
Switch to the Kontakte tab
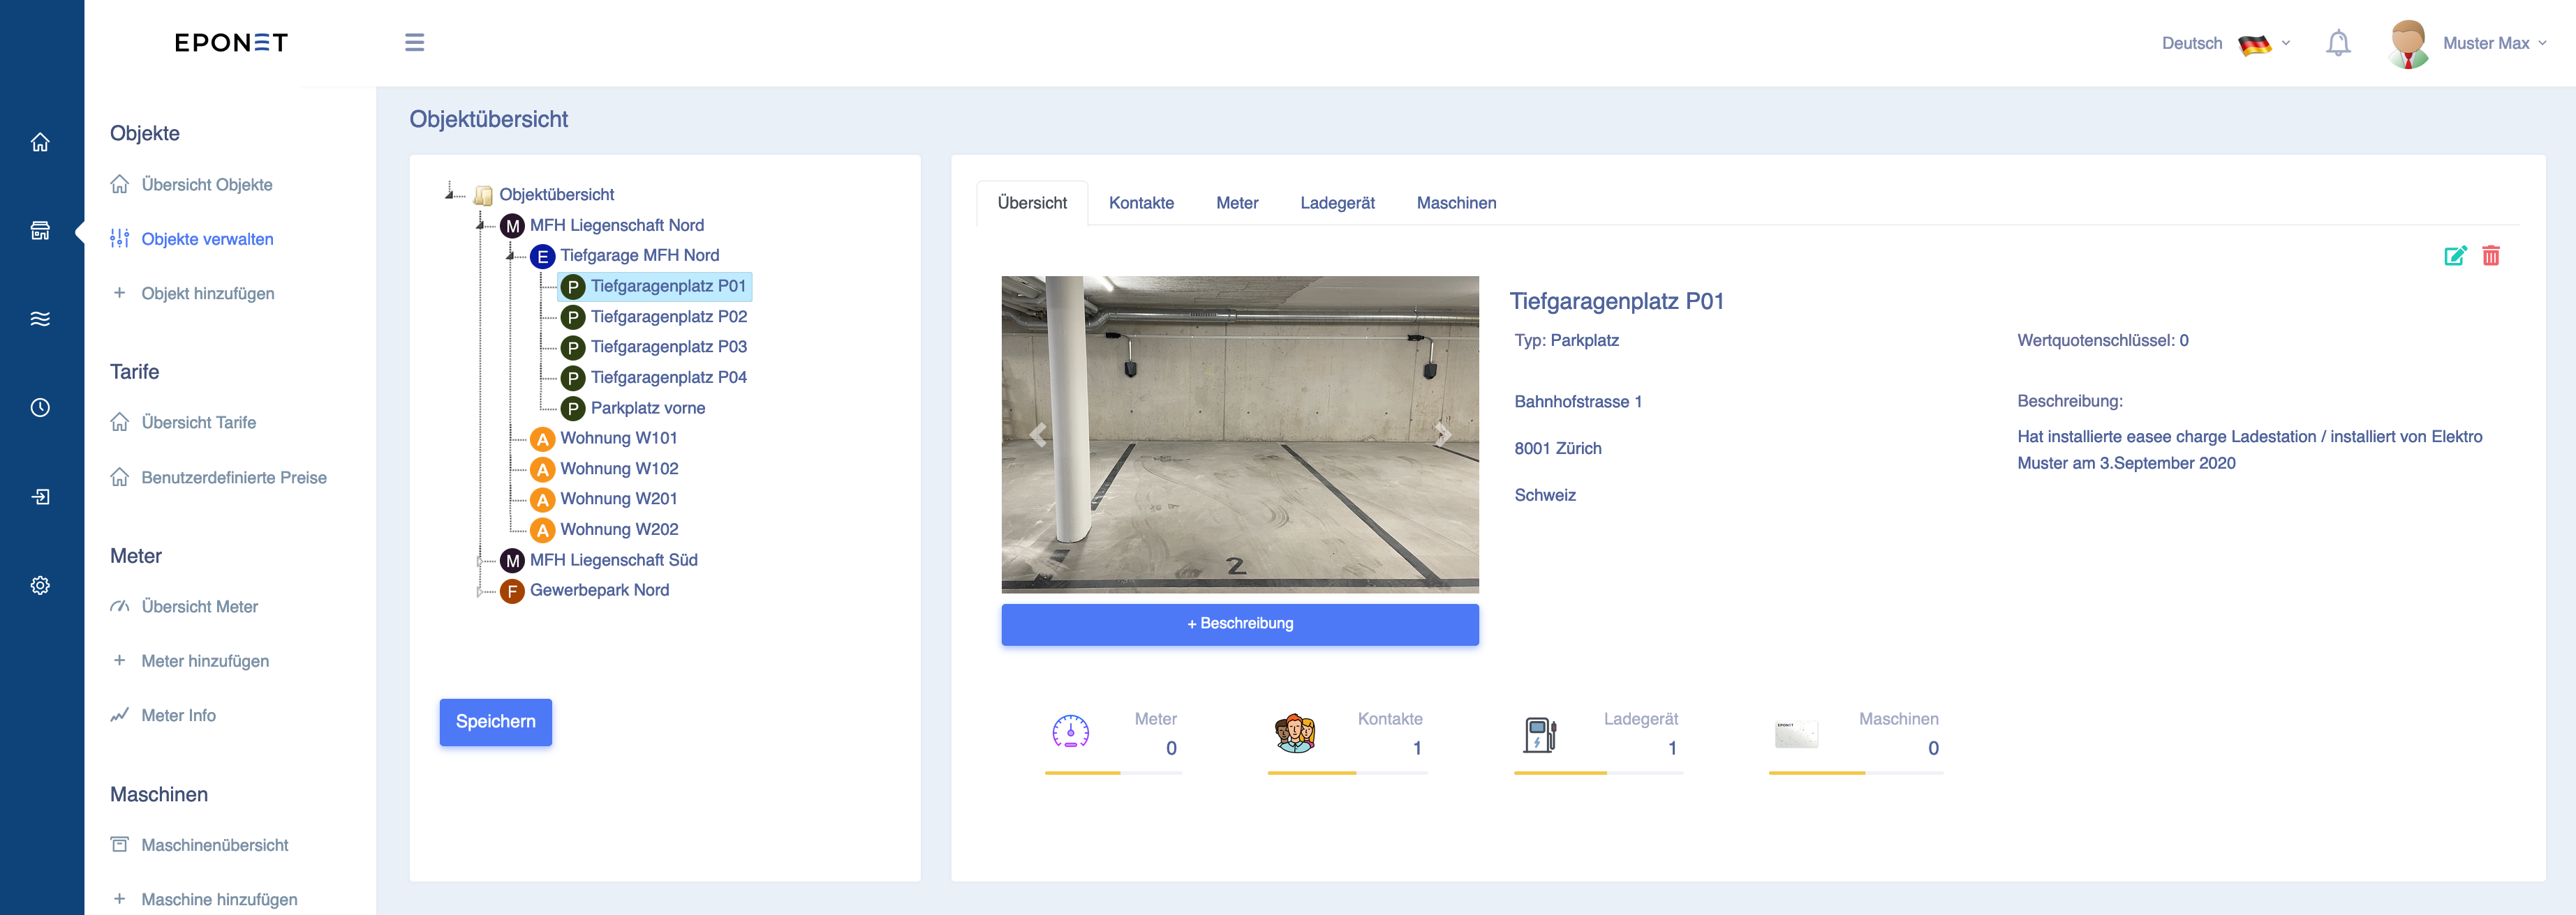[x=1141, y=203]
